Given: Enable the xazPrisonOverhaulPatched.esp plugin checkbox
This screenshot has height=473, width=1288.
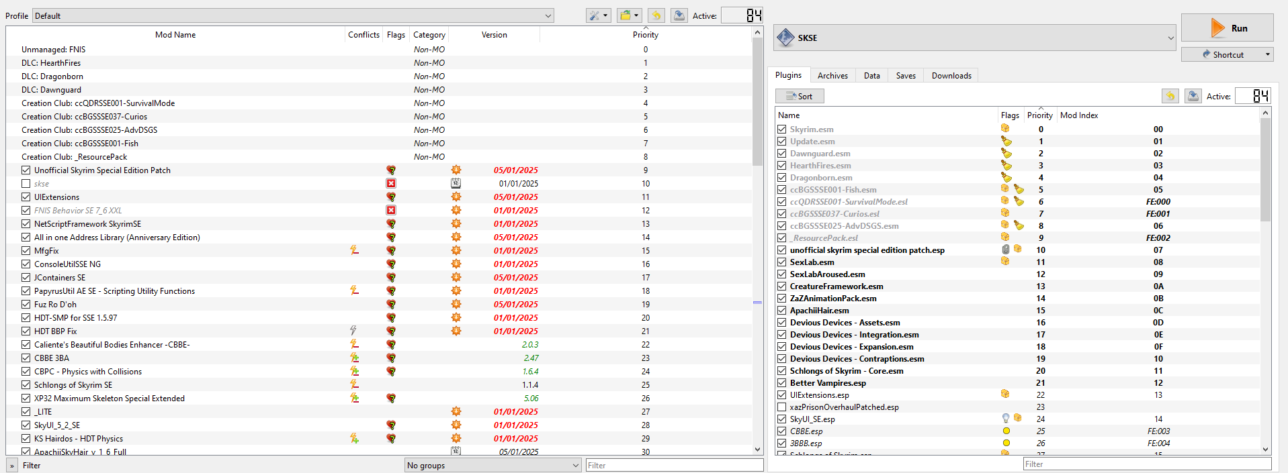Looking at the screenshot, I should (781, 407).
